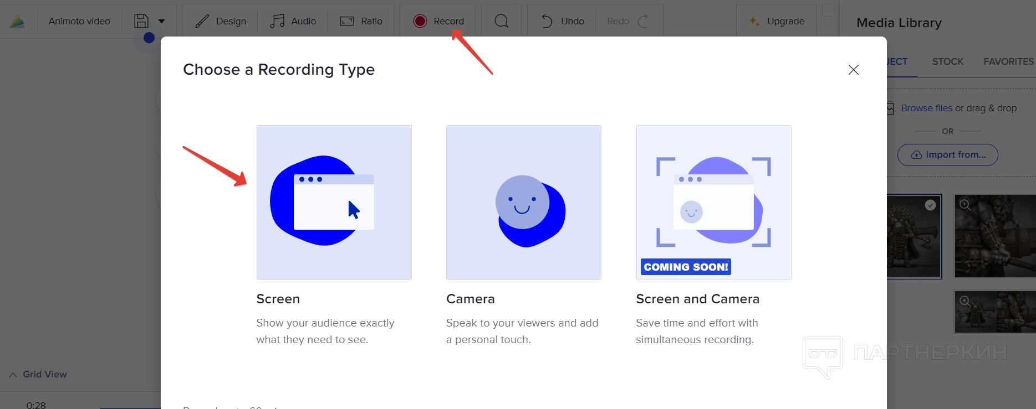Open the Audio music settings
Screen dimensions: 1036x409
pyautogui.click(x=293, y=21)
